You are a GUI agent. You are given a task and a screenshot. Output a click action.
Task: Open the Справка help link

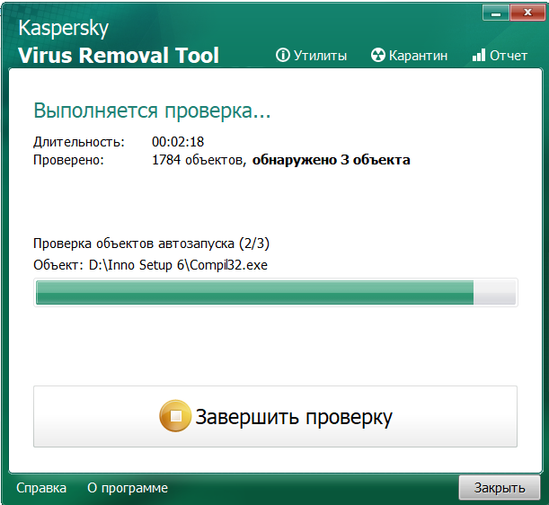(x=41, y=488)
